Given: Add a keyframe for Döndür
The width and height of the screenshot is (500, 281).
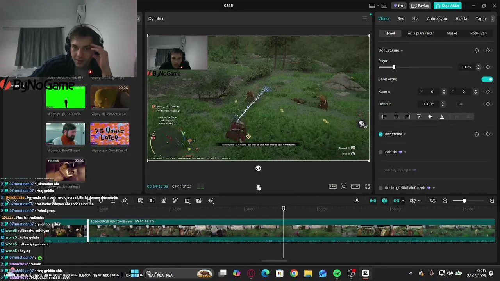Looking at the screenshot, I should pyautogui.click(x=487, y=104).
